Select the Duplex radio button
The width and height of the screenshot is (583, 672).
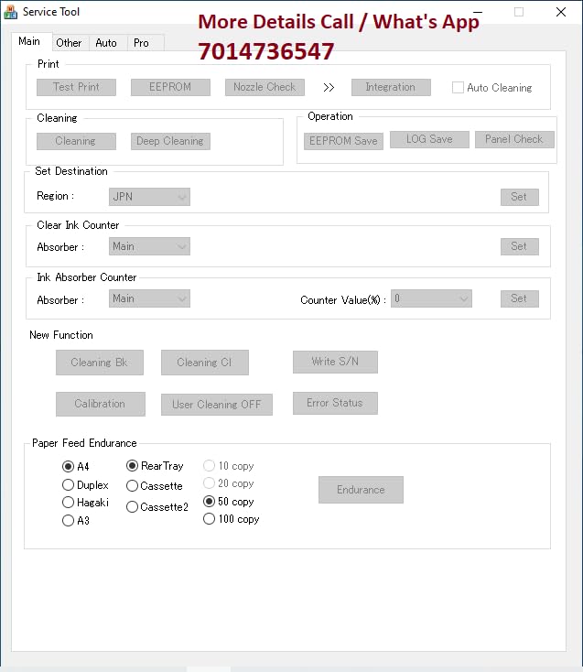coord(68,484)
